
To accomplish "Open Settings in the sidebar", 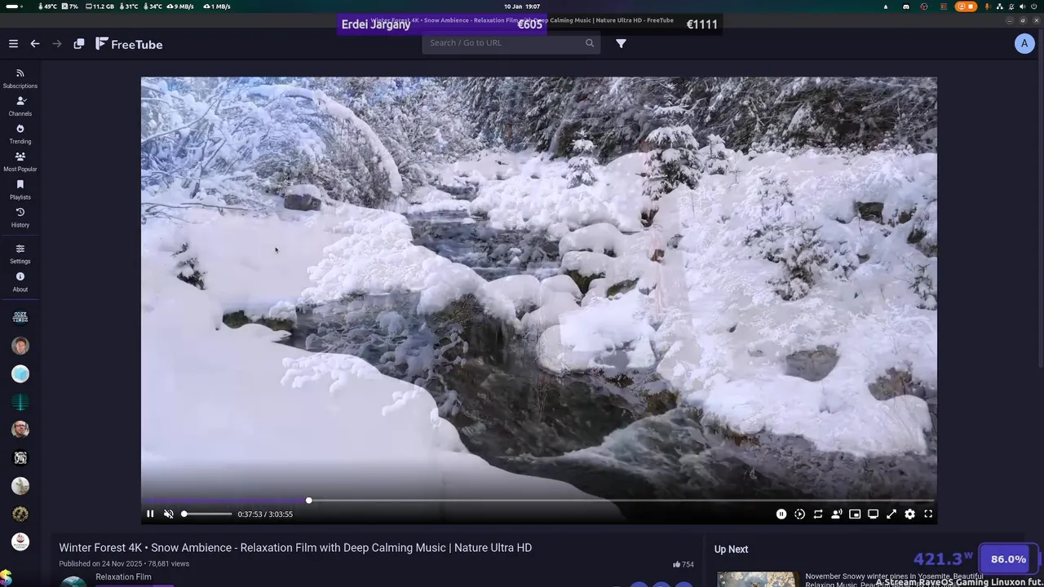I will pyautogui.click(x=20, y=254).
